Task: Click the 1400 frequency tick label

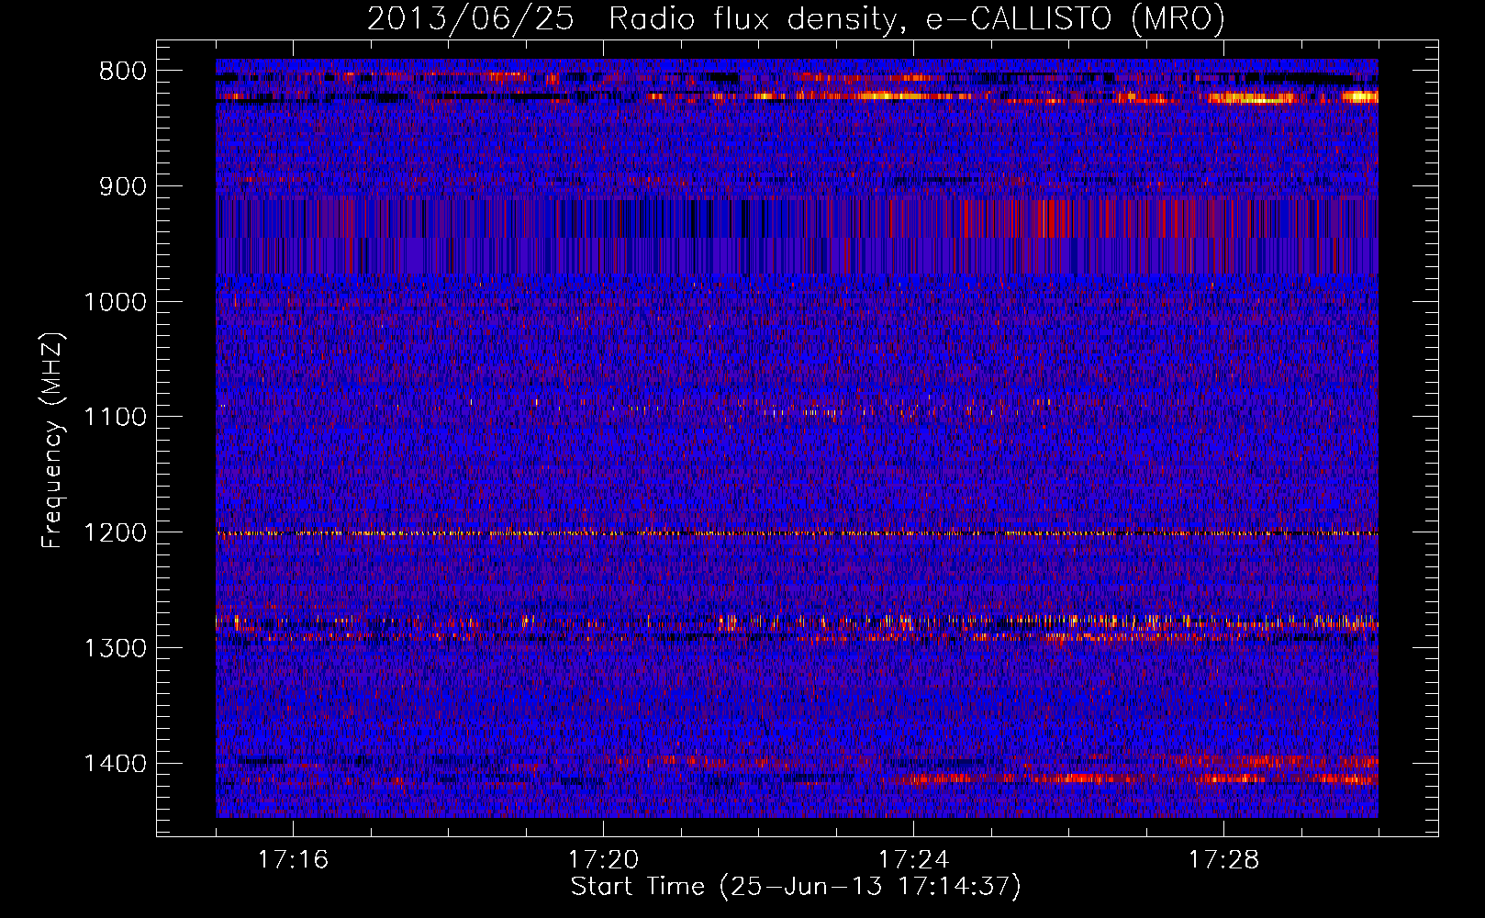Action: (x=115, y=764)
